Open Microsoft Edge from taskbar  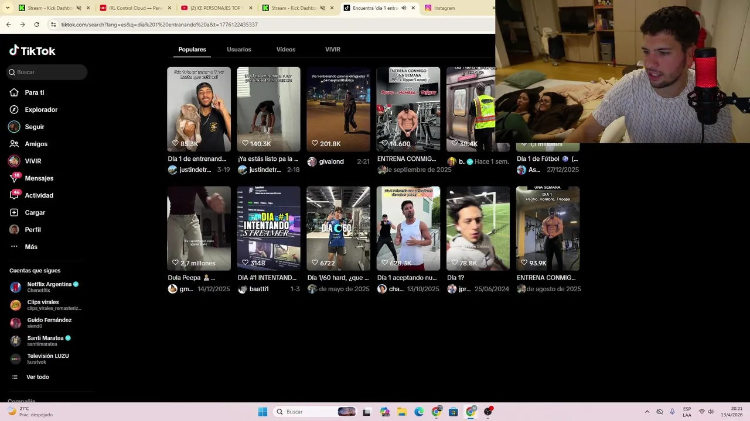pyautogui.click(x=419, y=412)
